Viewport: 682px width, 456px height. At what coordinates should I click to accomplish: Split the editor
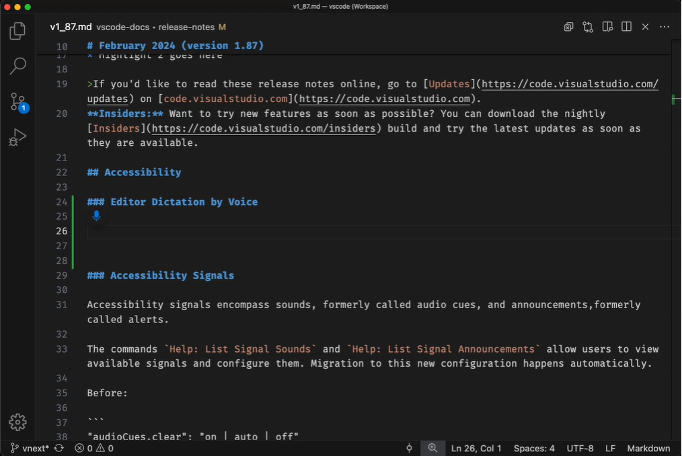point(626,27)
